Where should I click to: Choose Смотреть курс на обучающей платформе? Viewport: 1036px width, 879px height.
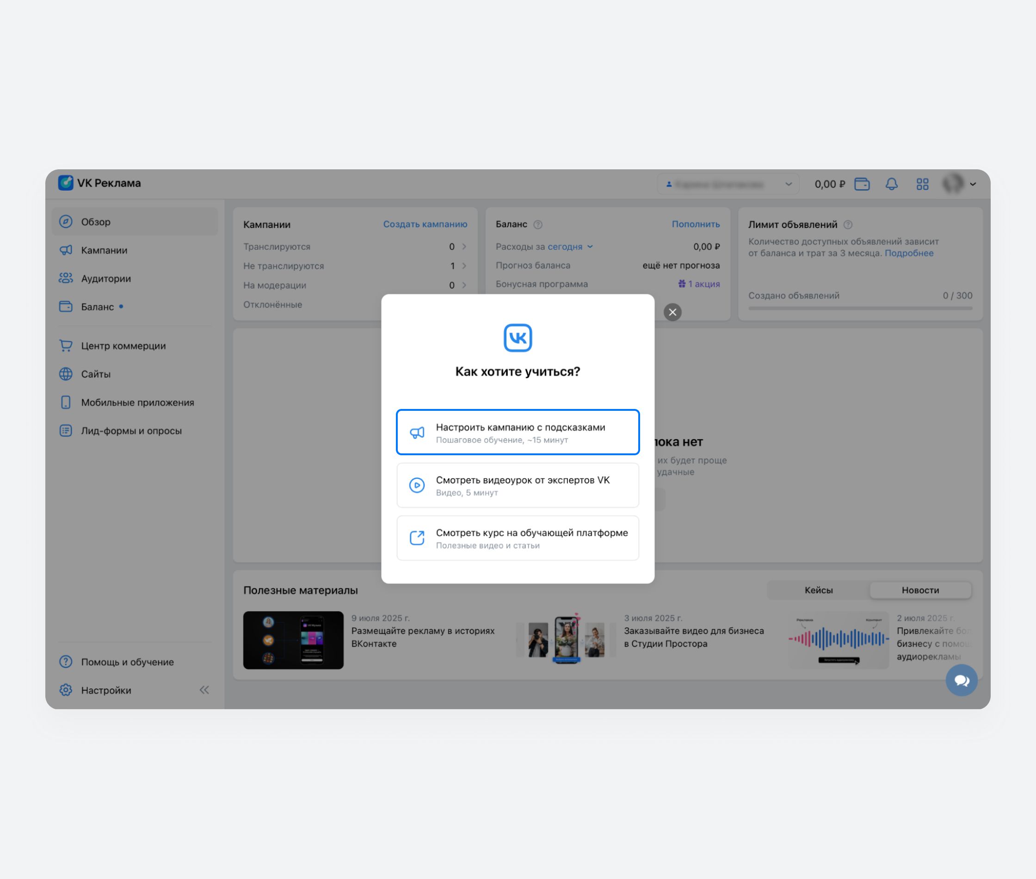point(518,538)
